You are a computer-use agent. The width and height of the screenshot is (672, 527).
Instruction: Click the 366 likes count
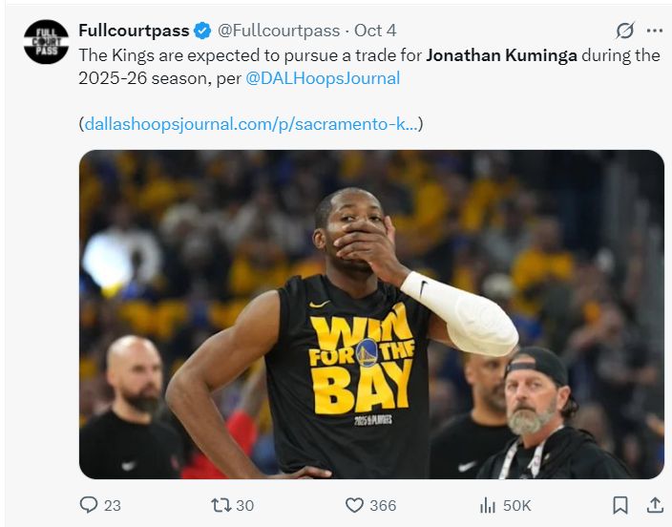[x=383, y=505]
